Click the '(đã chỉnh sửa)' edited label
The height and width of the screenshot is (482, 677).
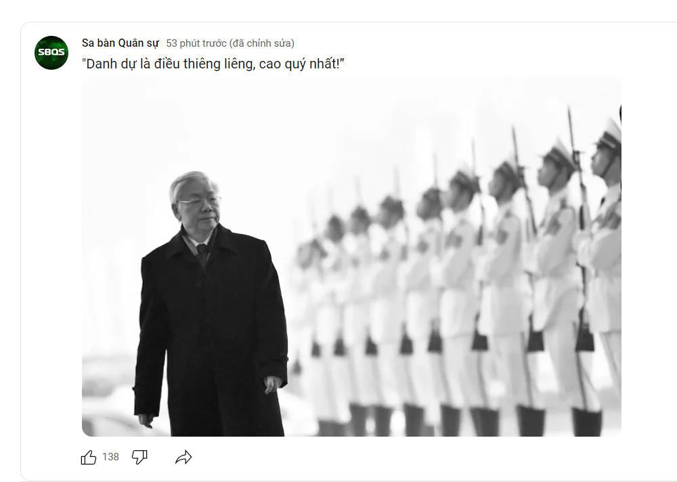261,43
